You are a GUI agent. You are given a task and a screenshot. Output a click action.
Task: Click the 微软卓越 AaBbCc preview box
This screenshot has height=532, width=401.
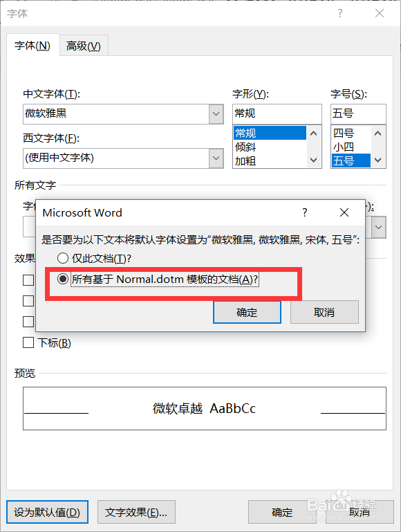205,408
